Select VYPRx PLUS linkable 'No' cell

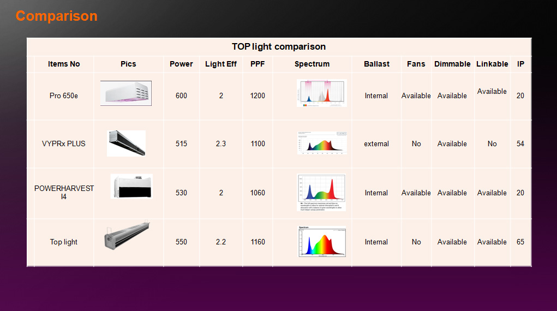(492, 143)
